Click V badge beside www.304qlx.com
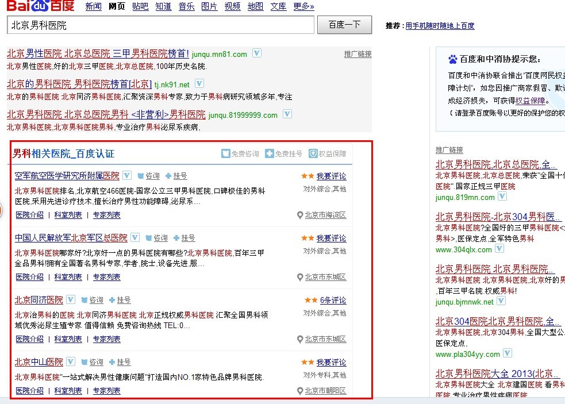 point(499,249)
